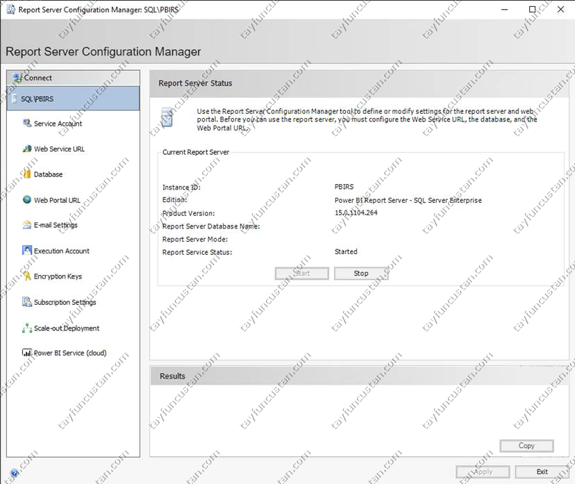Click the 'PBIRS' instance ID value
575x484 pixels.
tap(344, 187)
